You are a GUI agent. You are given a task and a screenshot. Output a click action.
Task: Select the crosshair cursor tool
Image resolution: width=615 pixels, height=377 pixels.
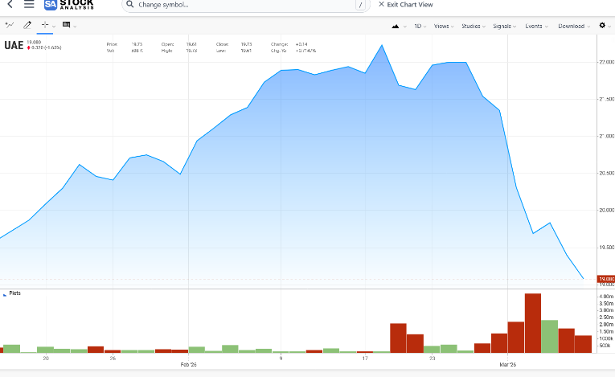[x=45, y=25]
